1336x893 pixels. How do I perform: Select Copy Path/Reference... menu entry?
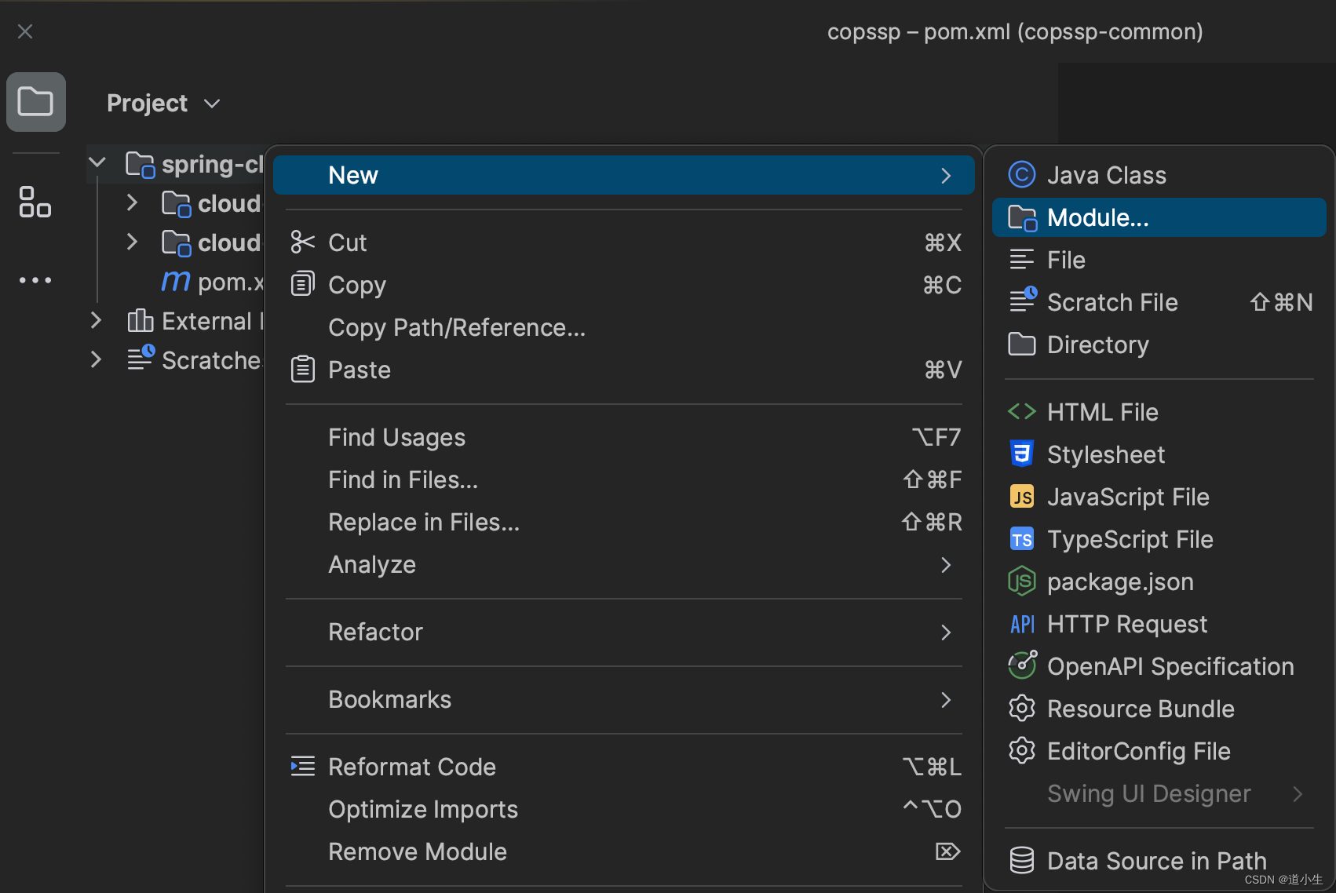point(457,327)
